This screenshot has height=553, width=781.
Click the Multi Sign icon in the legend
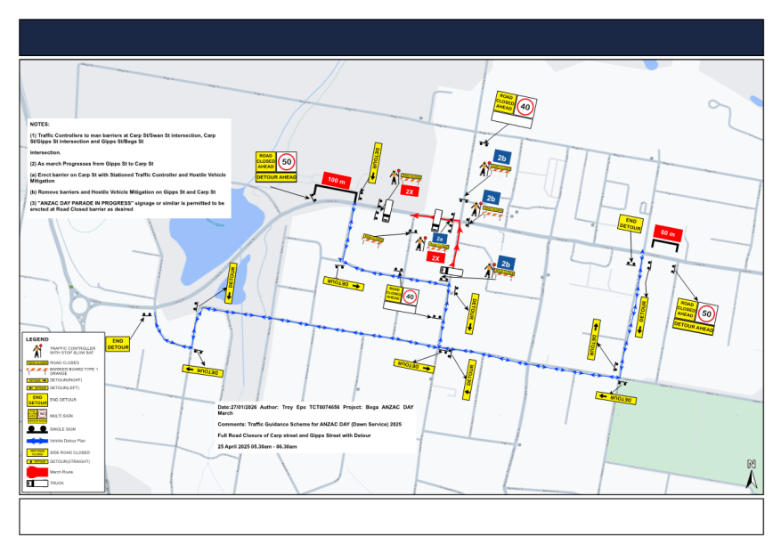coord(37,416)
